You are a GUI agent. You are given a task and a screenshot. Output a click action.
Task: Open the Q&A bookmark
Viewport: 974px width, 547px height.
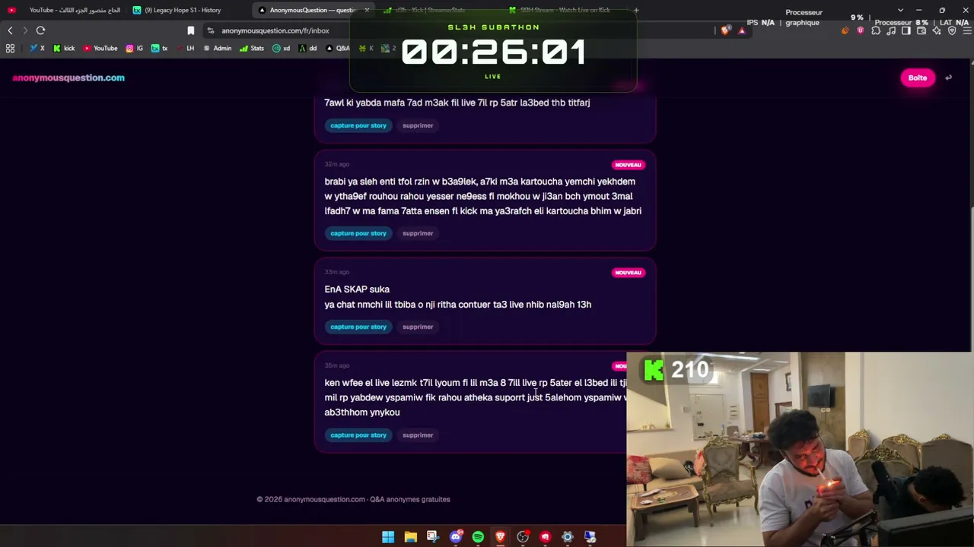click(x=338, y=48)
